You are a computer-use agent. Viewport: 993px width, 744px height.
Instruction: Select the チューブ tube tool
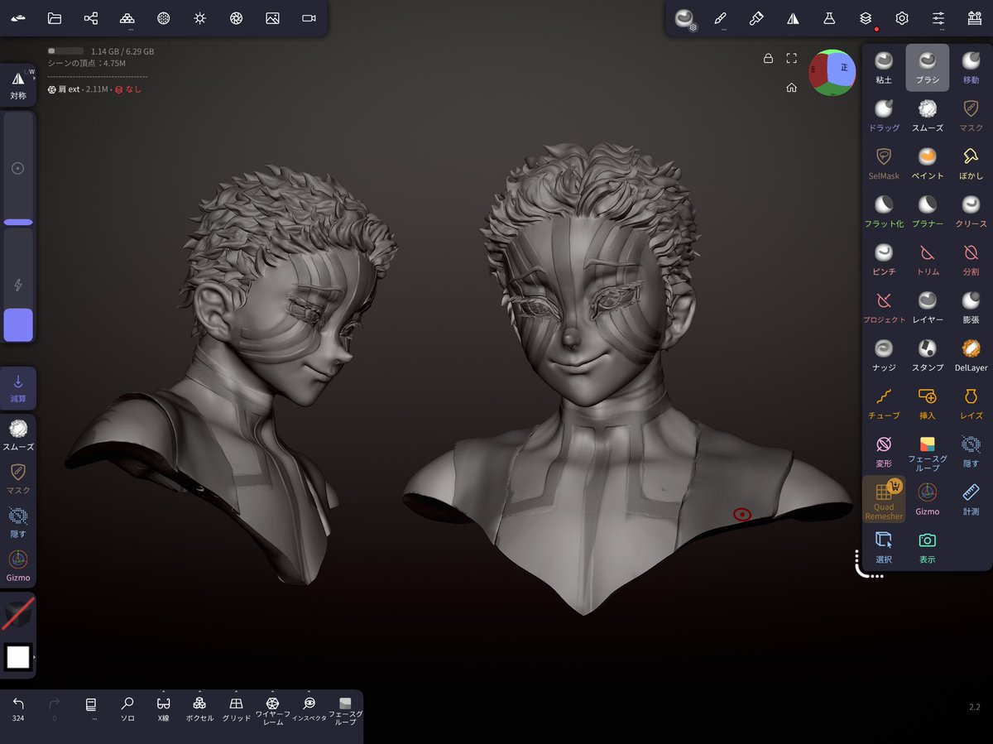click(x=884, y=404)
